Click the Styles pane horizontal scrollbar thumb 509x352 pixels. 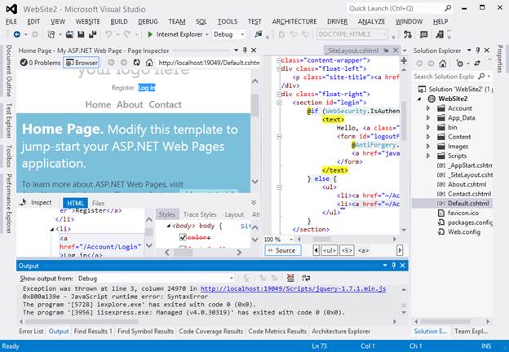pos(183,252)
